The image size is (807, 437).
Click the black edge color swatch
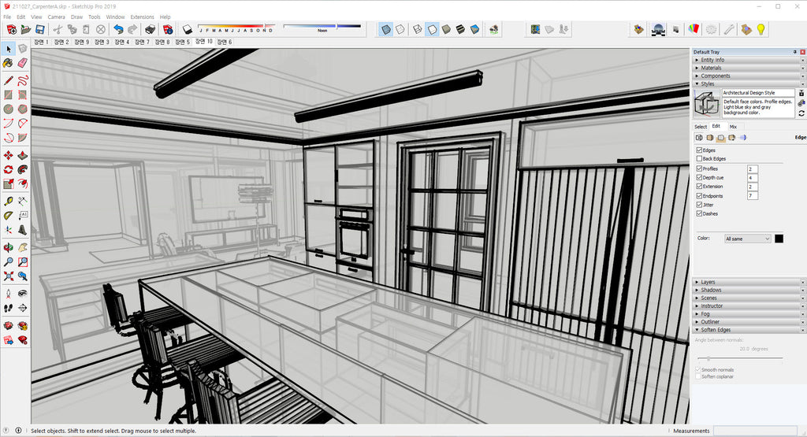(779, 239)
